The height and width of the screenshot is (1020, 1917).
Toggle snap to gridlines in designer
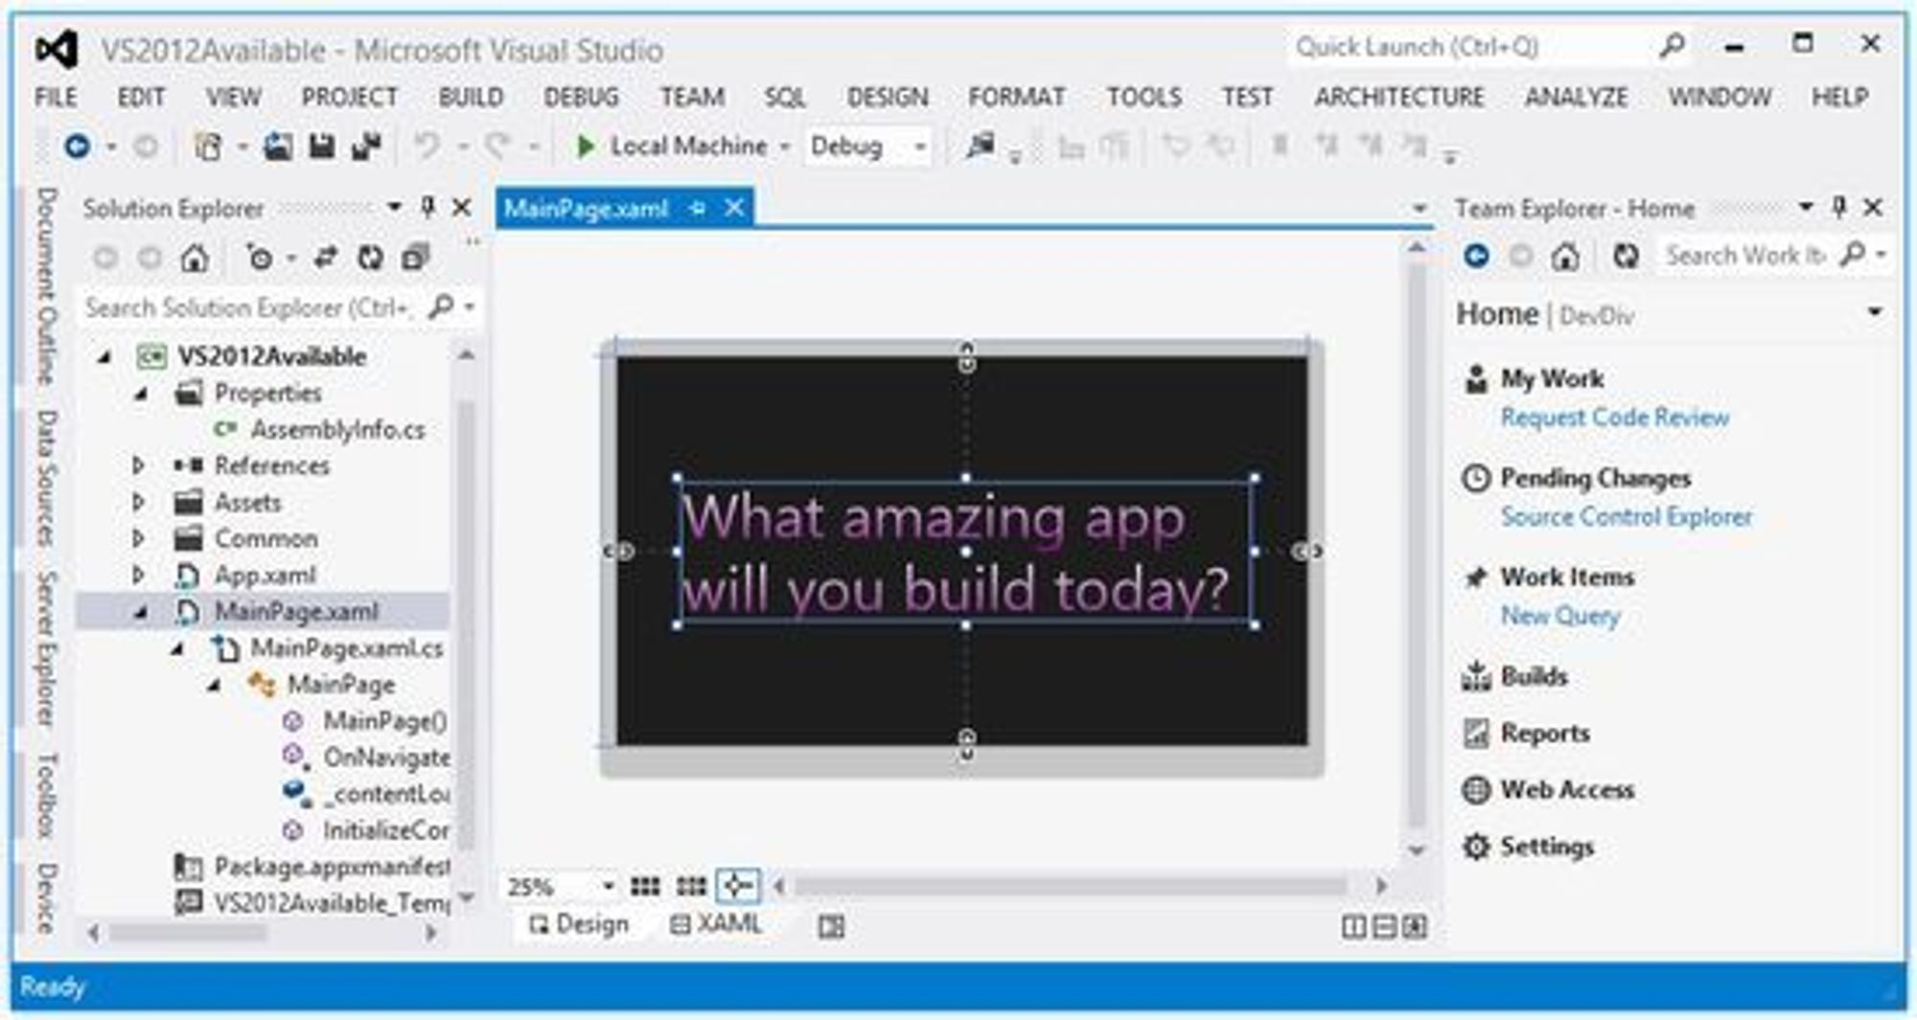pos(691,886)
